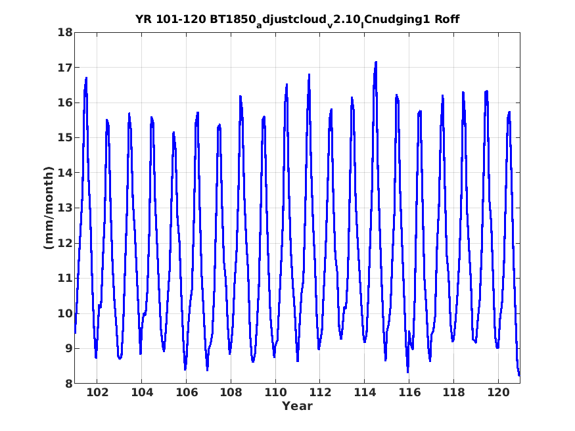Click the plot title text
This screenshot has width=575, height=431.
coord(297,20)
